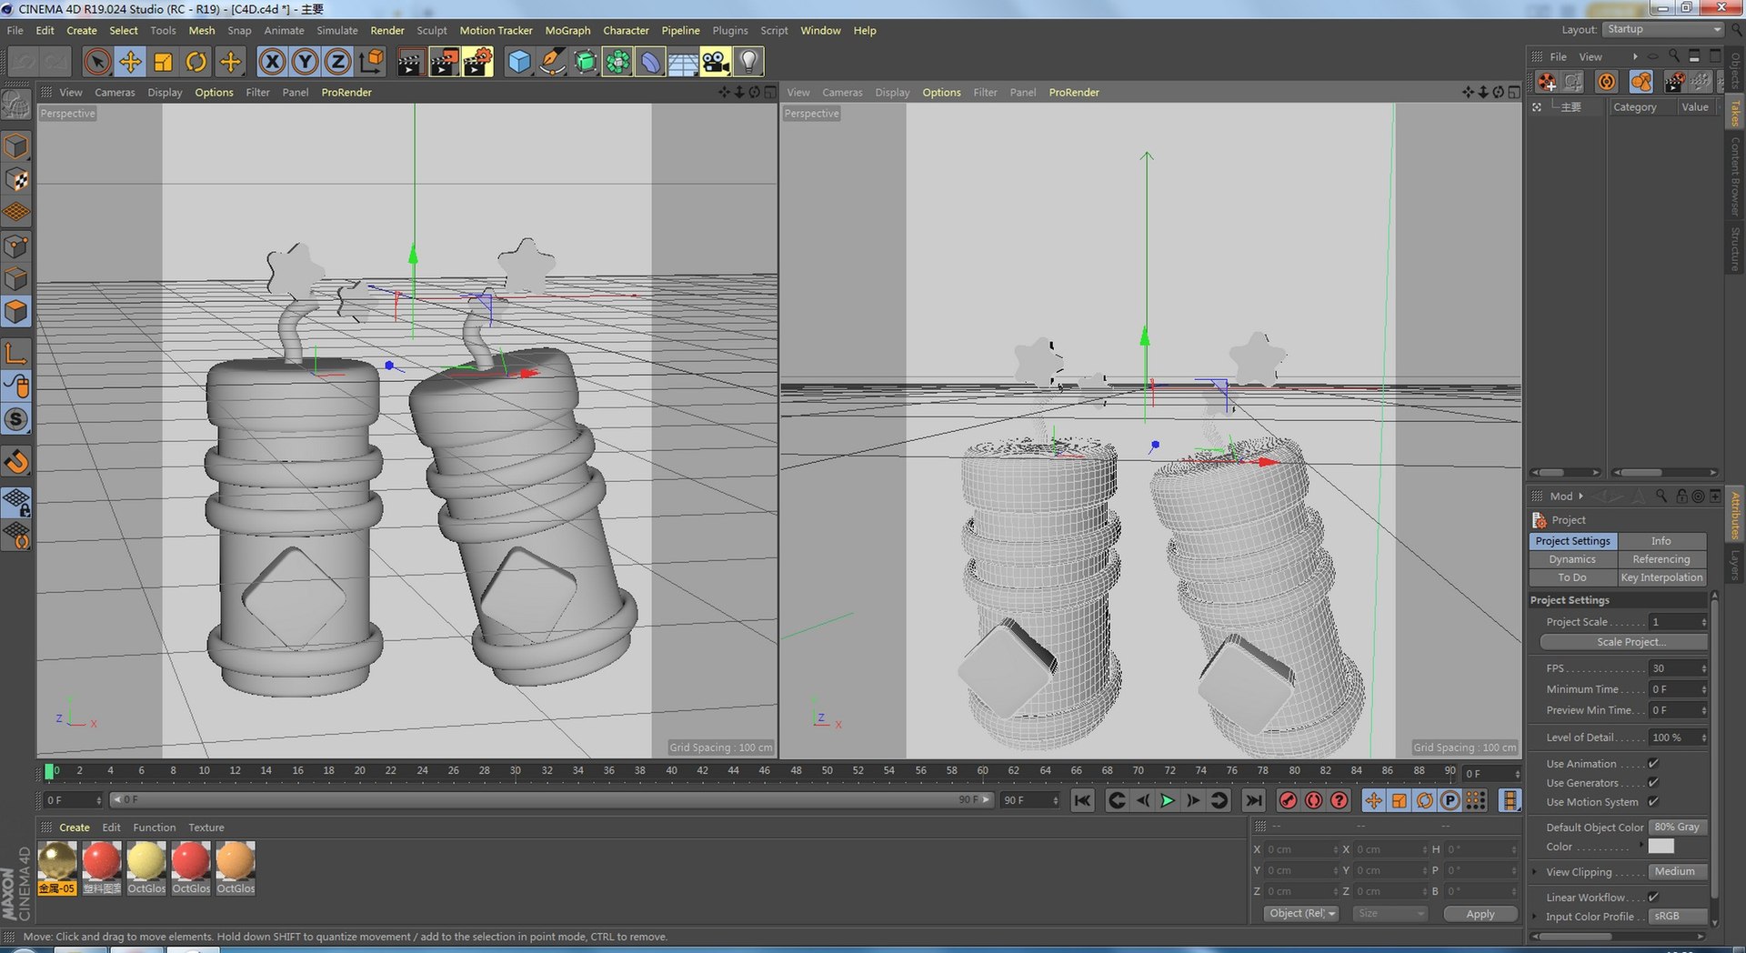Image resolution: width=1746 pixels, height=953 pixels.
Task: Click Render to Picture Viewer icon
Action: 444,62
